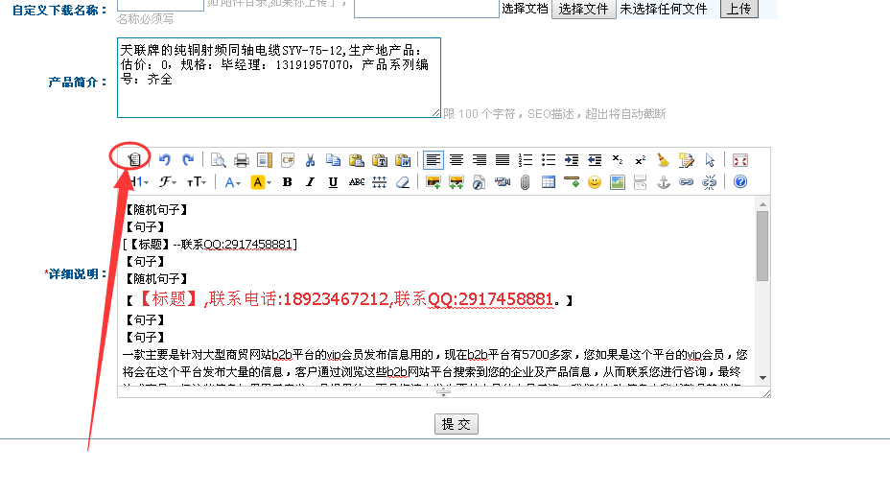Open the font family dropdown

pos(168,182)
